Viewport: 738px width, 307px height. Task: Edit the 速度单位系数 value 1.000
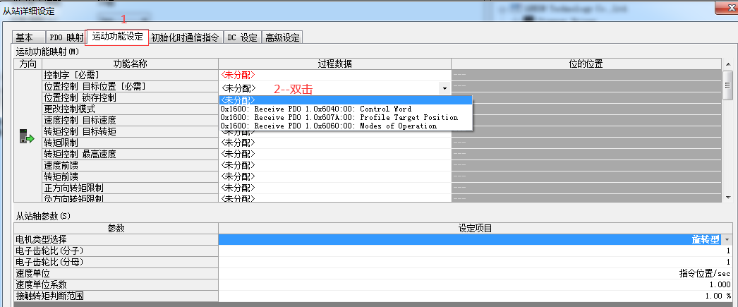coord(476,284)
